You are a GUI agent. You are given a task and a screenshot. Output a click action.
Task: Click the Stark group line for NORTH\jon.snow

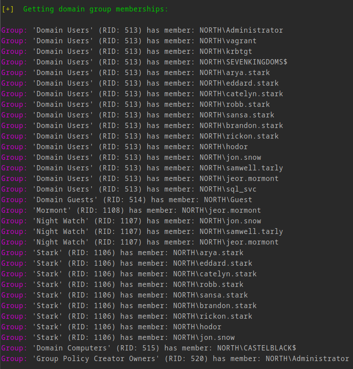(x=118, y=338)
